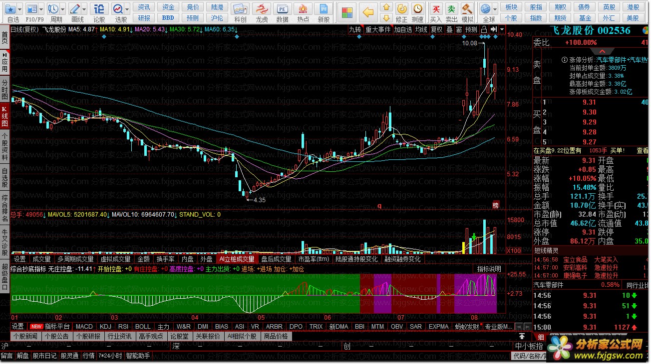Viewport: 651px width, 364px height.
Task: Open the 个股新闻 tab
Action: tap(25, 336)
